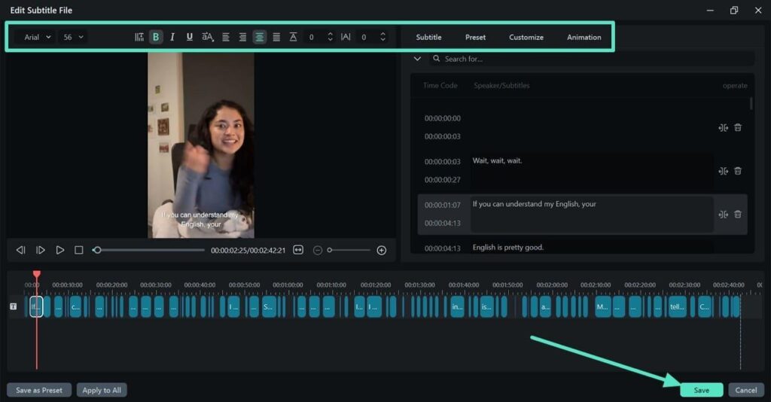
Task: Toggle italic formatting
Action: [172, 37]
